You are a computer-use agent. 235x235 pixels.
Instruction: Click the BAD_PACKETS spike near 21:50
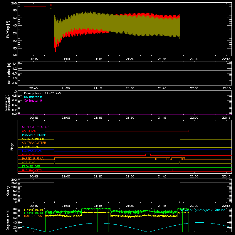(172, 170)
